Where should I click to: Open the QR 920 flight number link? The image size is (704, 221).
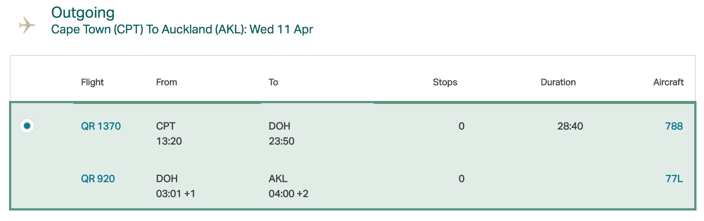click(98, 179)
